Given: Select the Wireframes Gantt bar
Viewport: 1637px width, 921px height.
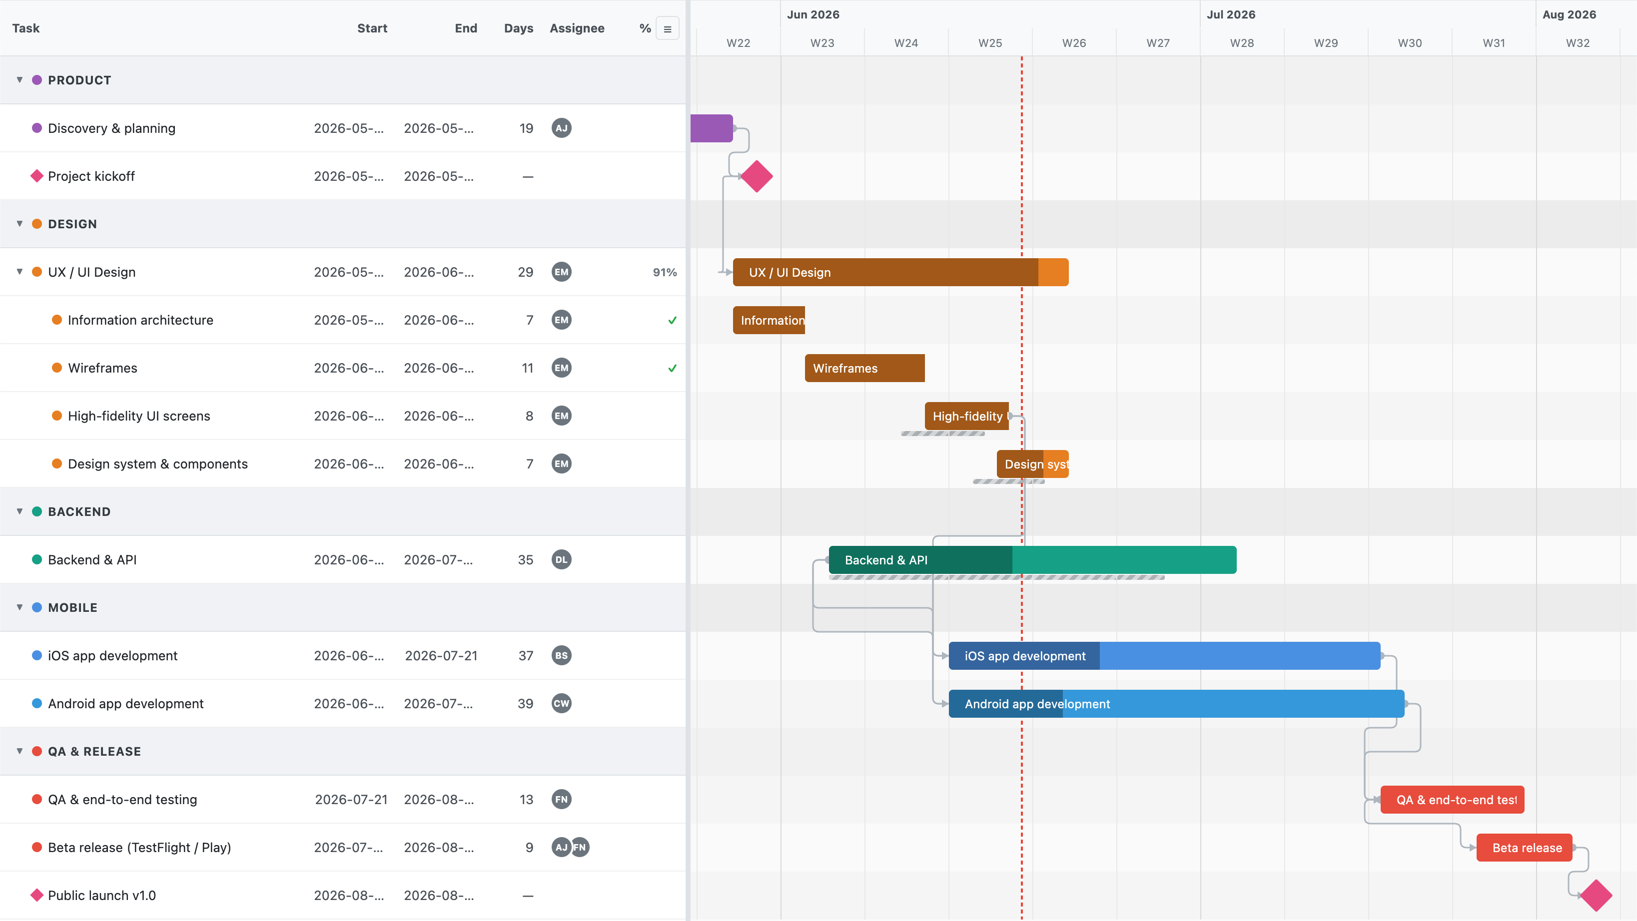Looking at the screenshot, I should click(x=865, y=368).
